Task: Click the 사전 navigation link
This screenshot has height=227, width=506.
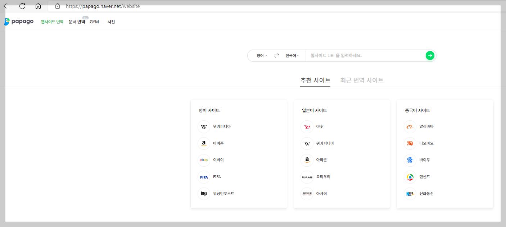Action: click(111, 22)
